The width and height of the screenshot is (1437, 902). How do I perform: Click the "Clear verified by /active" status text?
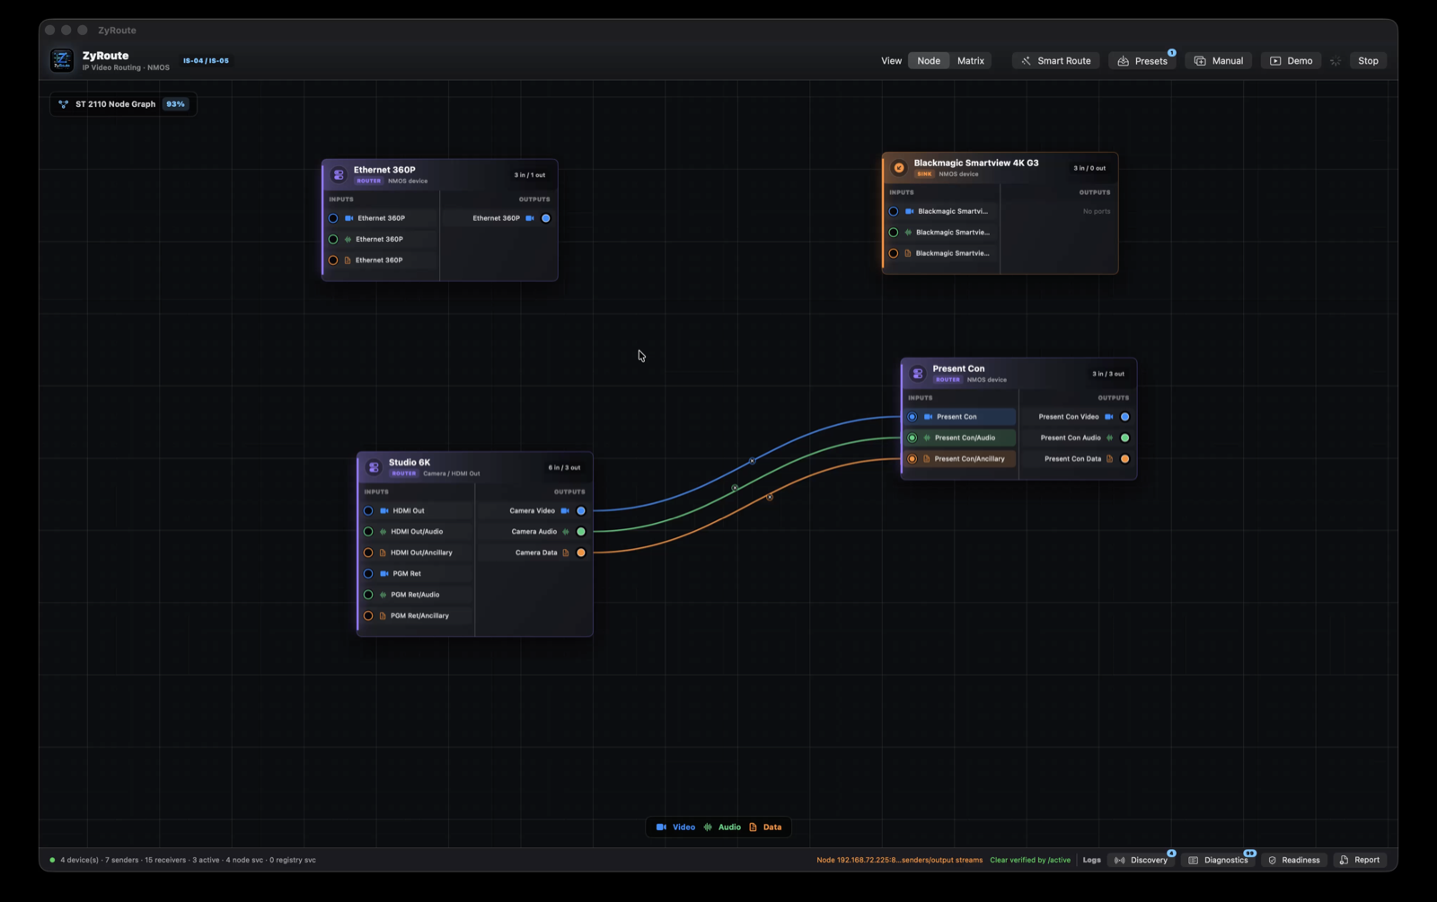tap(1030, 860)
